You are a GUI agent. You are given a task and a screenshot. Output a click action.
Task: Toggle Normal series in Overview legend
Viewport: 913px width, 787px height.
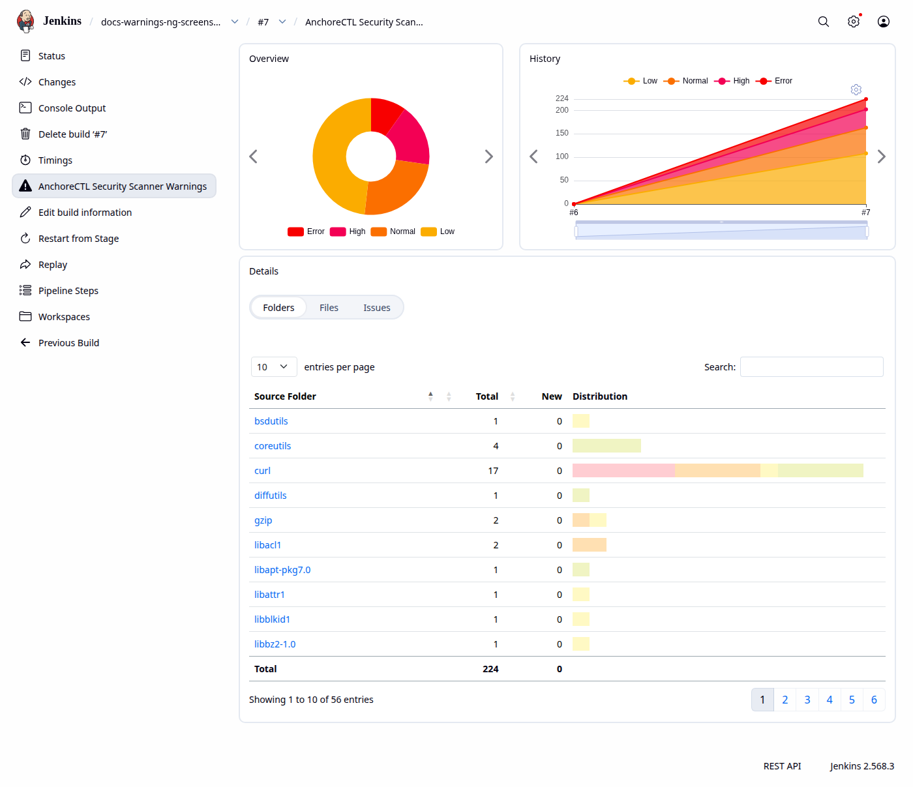tap(393, 231)
